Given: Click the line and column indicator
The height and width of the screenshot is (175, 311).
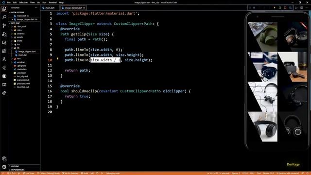Looking at the screenshot, I should 218,174.
